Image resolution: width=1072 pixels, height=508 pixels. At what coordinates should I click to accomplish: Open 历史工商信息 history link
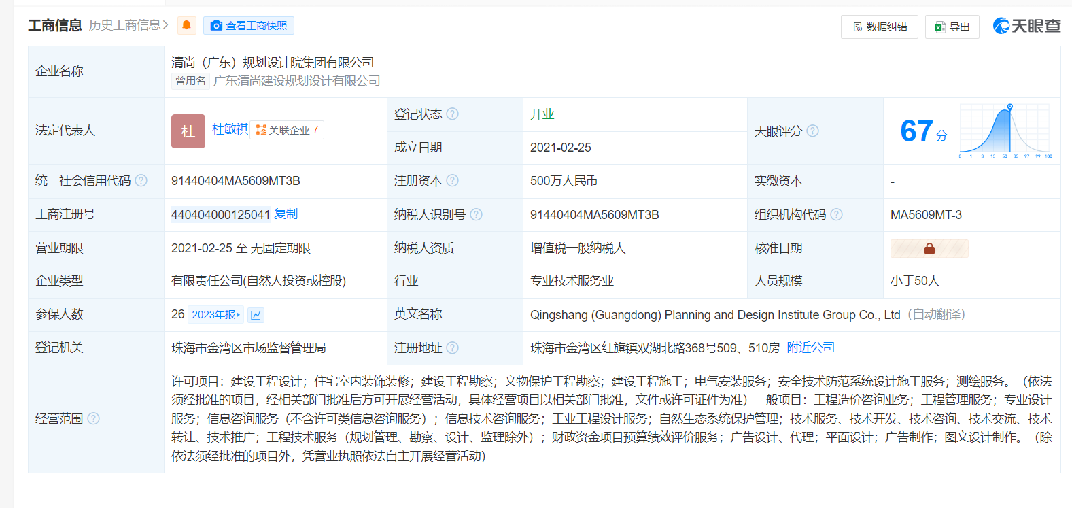coord(128,25)
